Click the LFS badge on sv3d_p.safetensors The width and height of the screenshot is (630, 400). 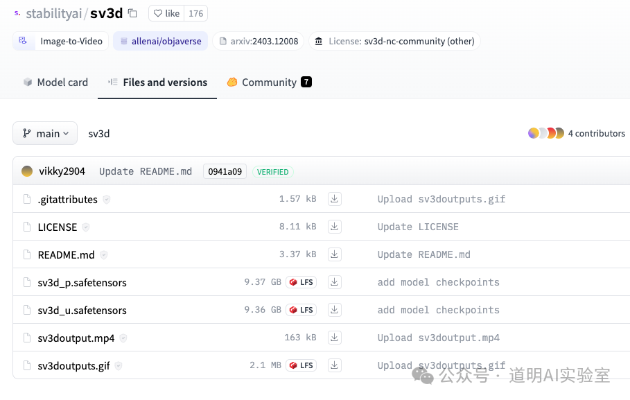pyautogui.click(x=301, y=282)
